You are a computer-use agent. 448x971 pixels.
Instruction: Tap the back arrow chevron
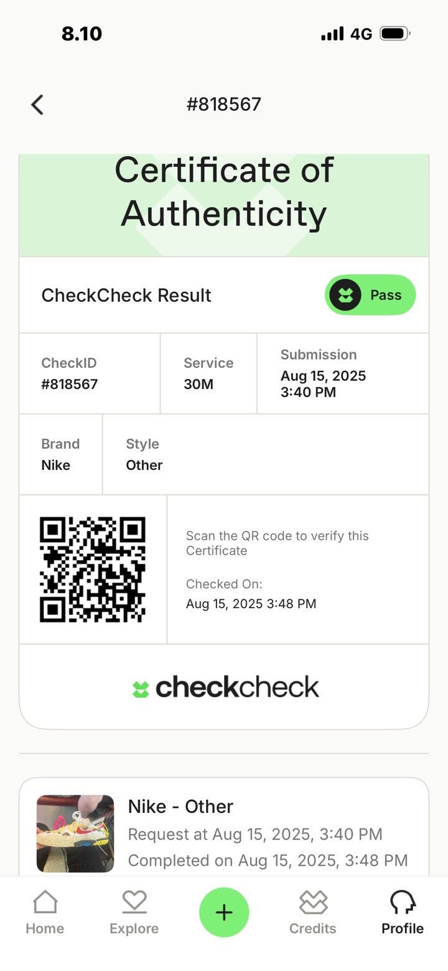pyautogui.click(x=37, y=105)
